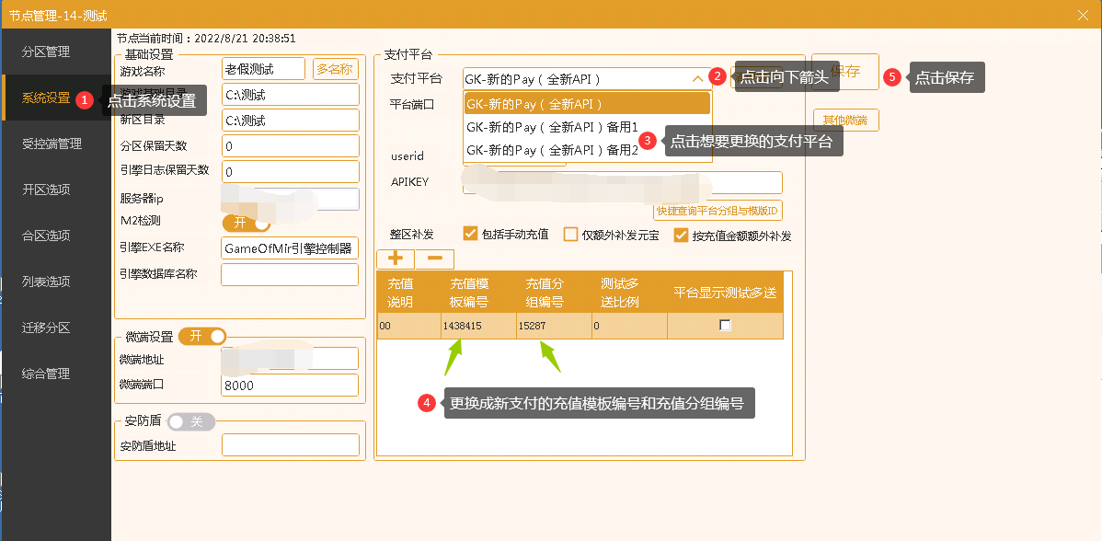
Task: Click the 多名称 button
Action: [x=335, y=69]
